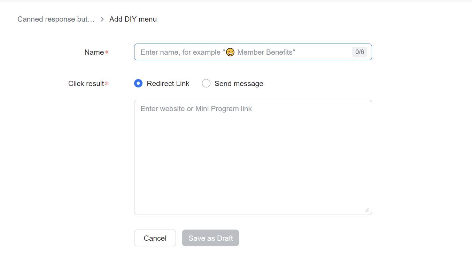Click the 'Enter website or Mini Program link' placeholder
472x255 pixels.
coord(196,108)
